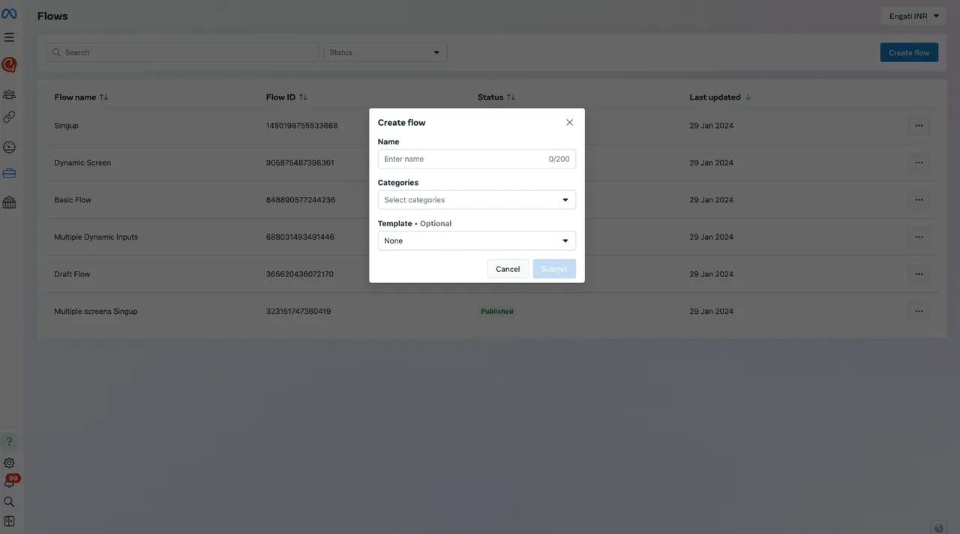Viewport: 960px width, 534px height.
Task: Expand the Engati INR account dropdown
Action: point(913,16)
